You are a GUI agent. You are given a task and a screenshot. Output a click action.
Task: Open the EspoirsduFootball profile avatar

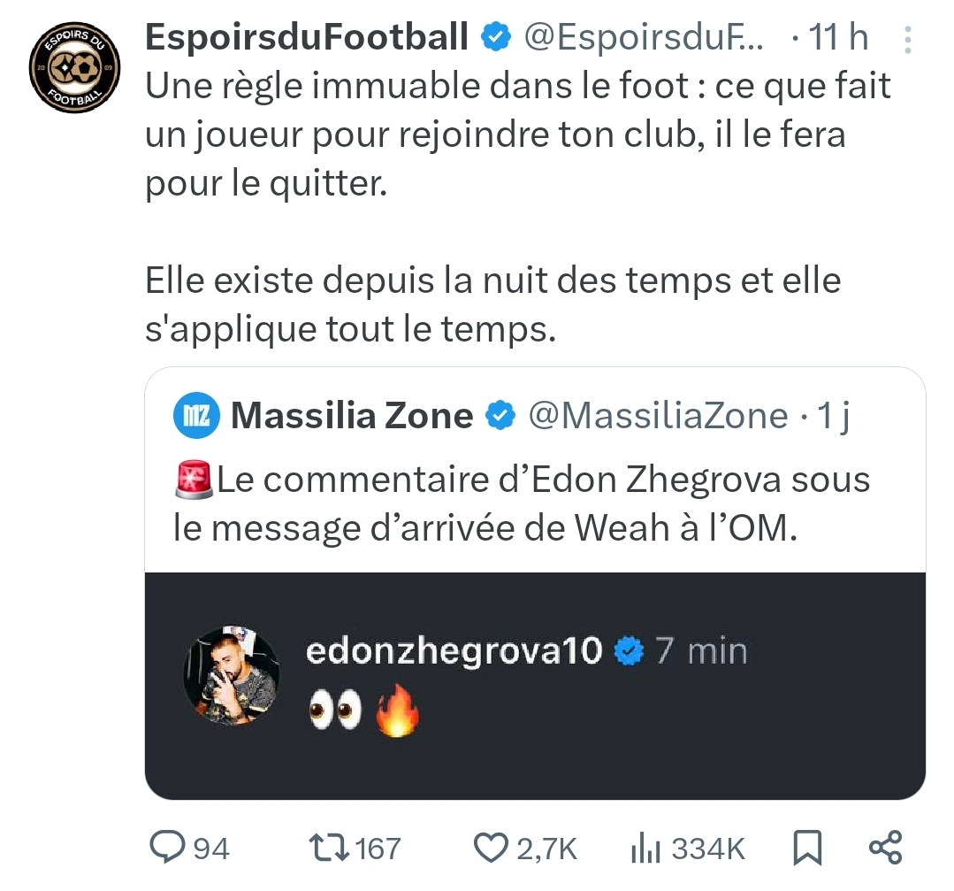[74, 67]
